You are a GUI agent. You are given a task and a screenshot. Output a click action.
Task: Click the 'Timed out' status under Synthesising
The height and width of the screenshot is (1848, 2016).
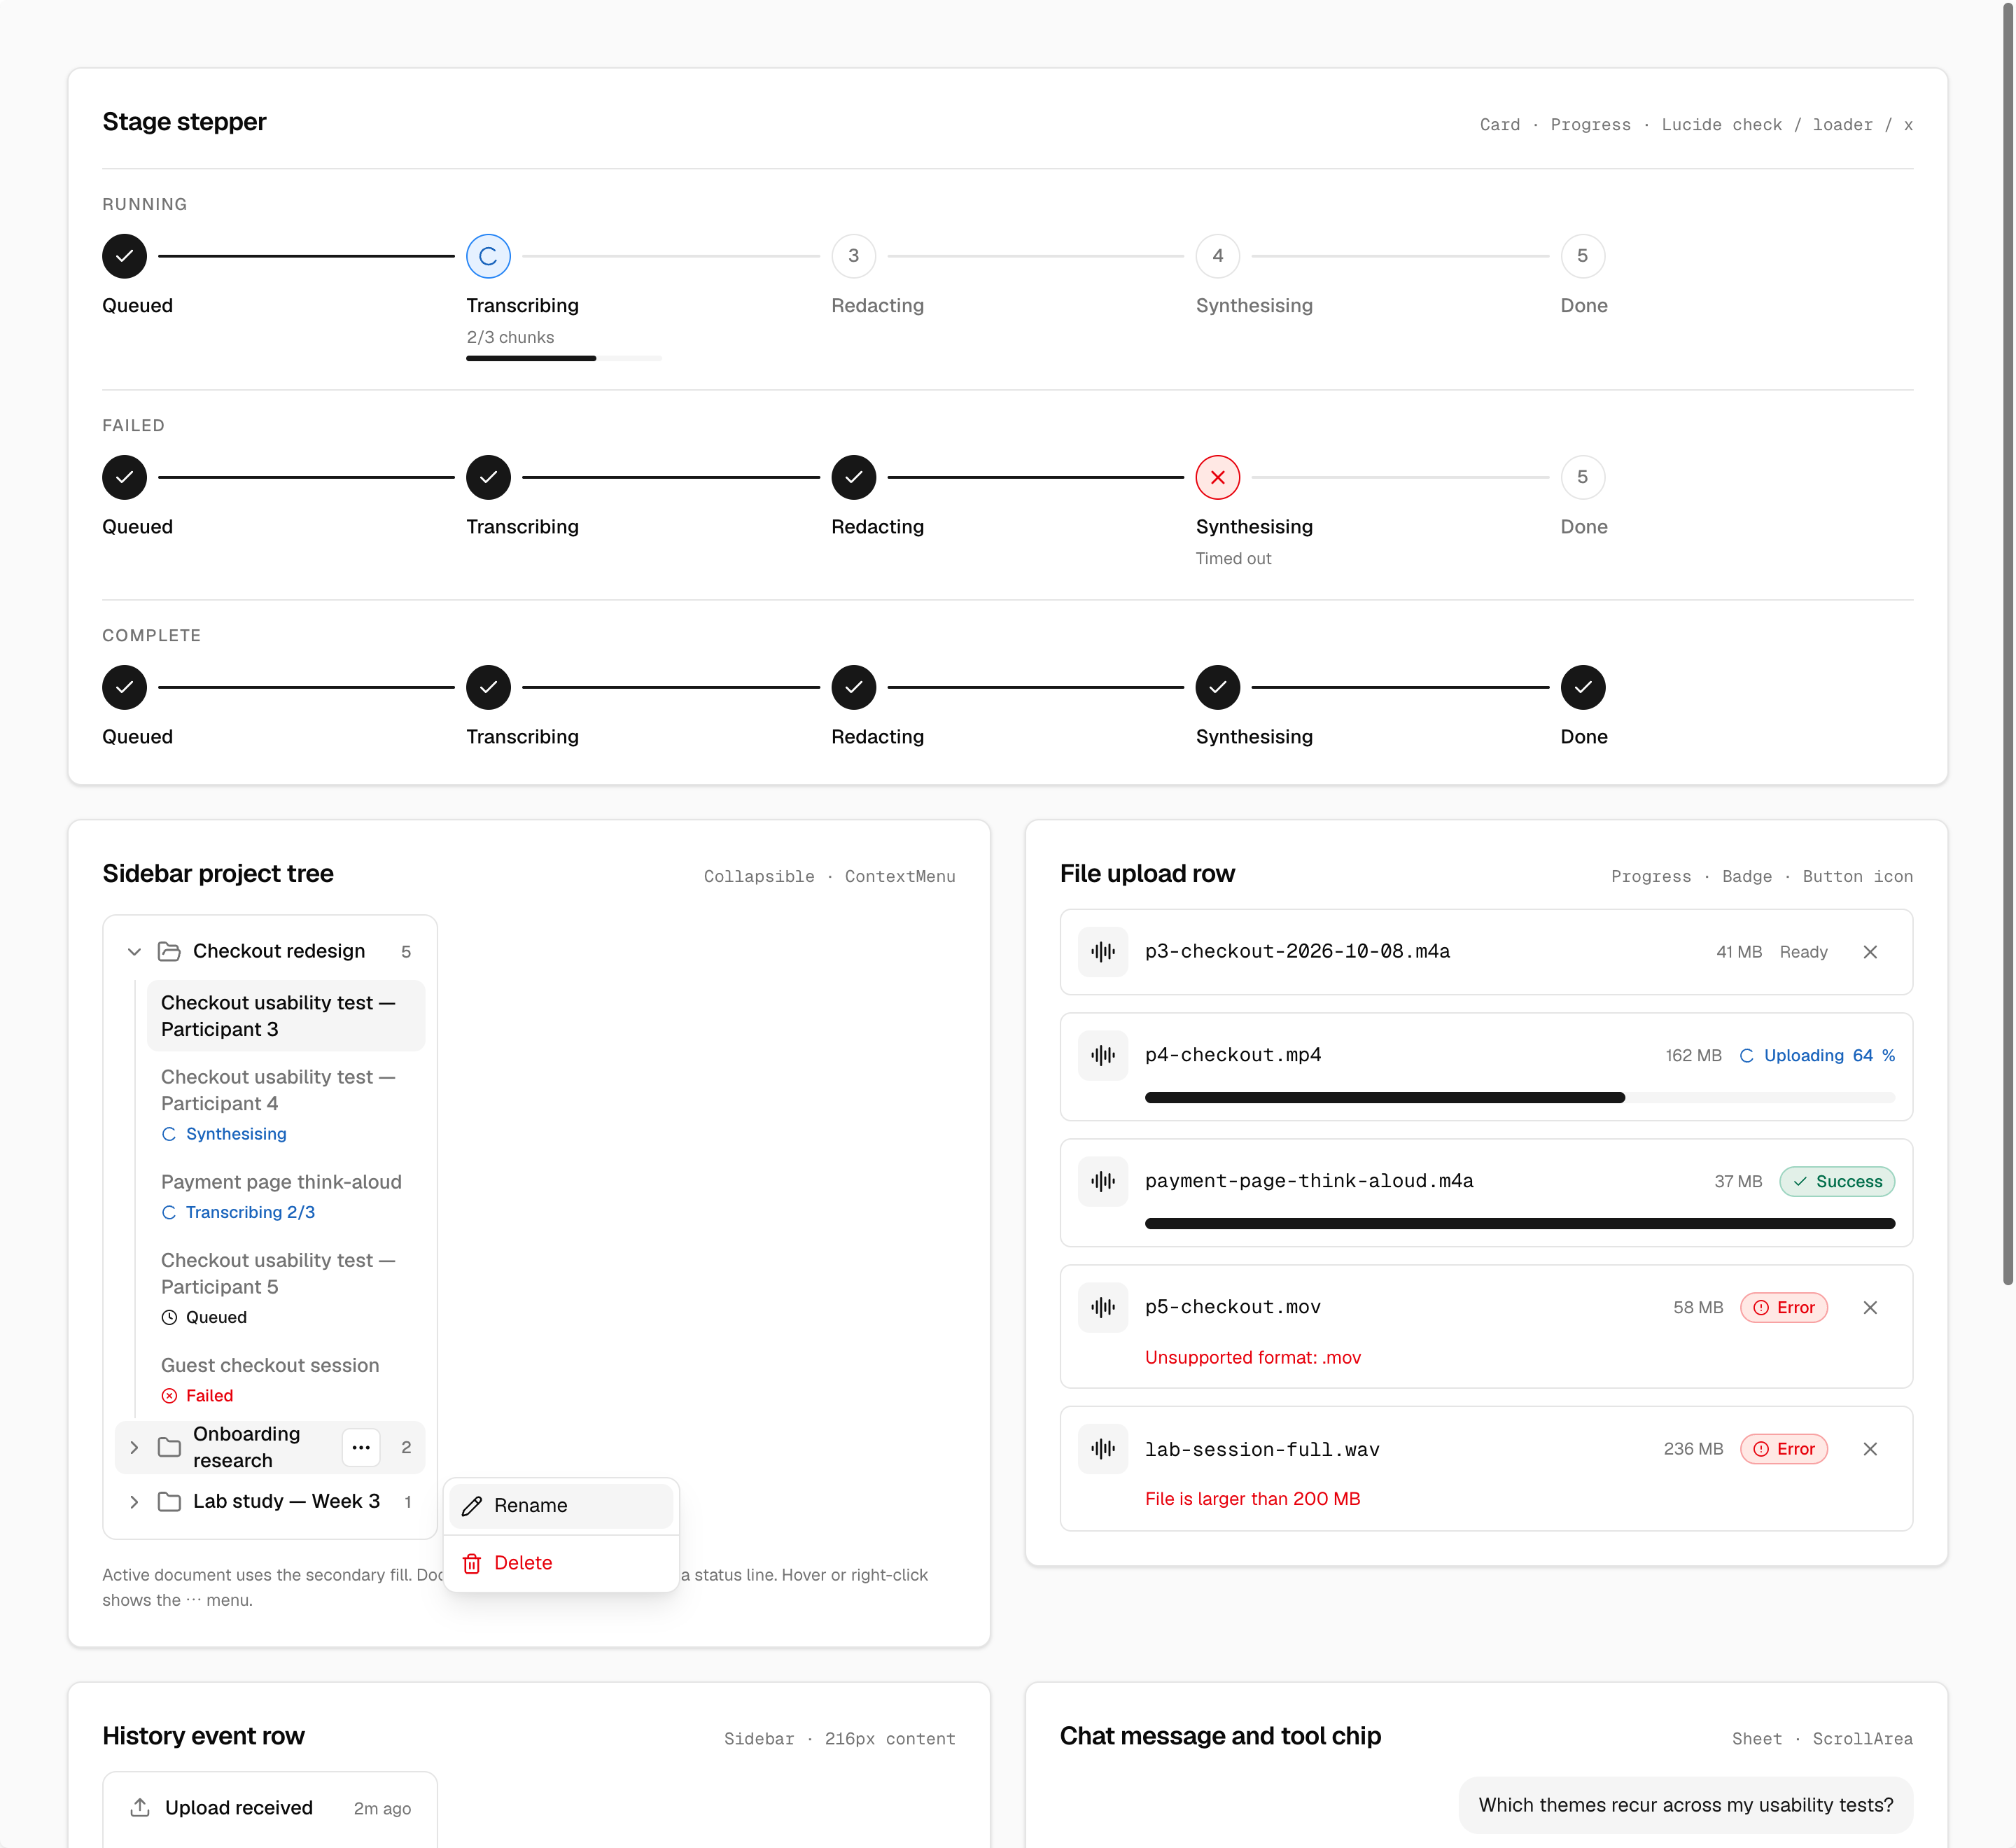pyautogui.click(x=1233, y=559)
